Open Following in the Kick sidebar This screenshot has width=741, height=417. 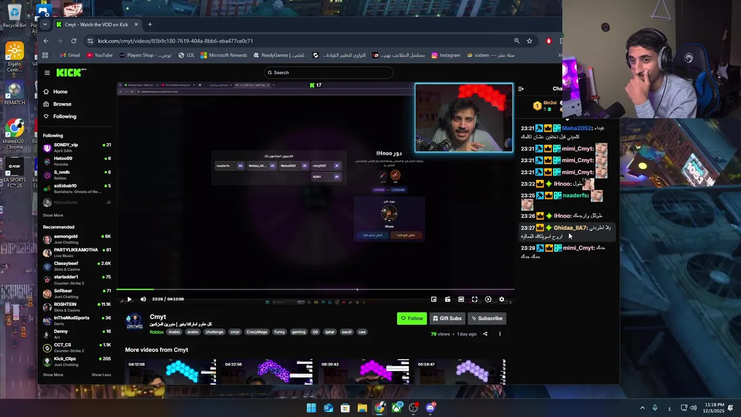click(x=60, y=116)
